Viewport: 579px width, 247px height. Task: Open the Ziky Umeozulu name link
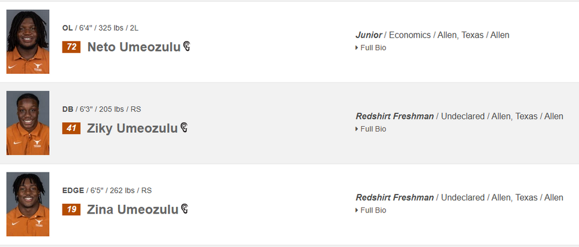coord(132,128)
